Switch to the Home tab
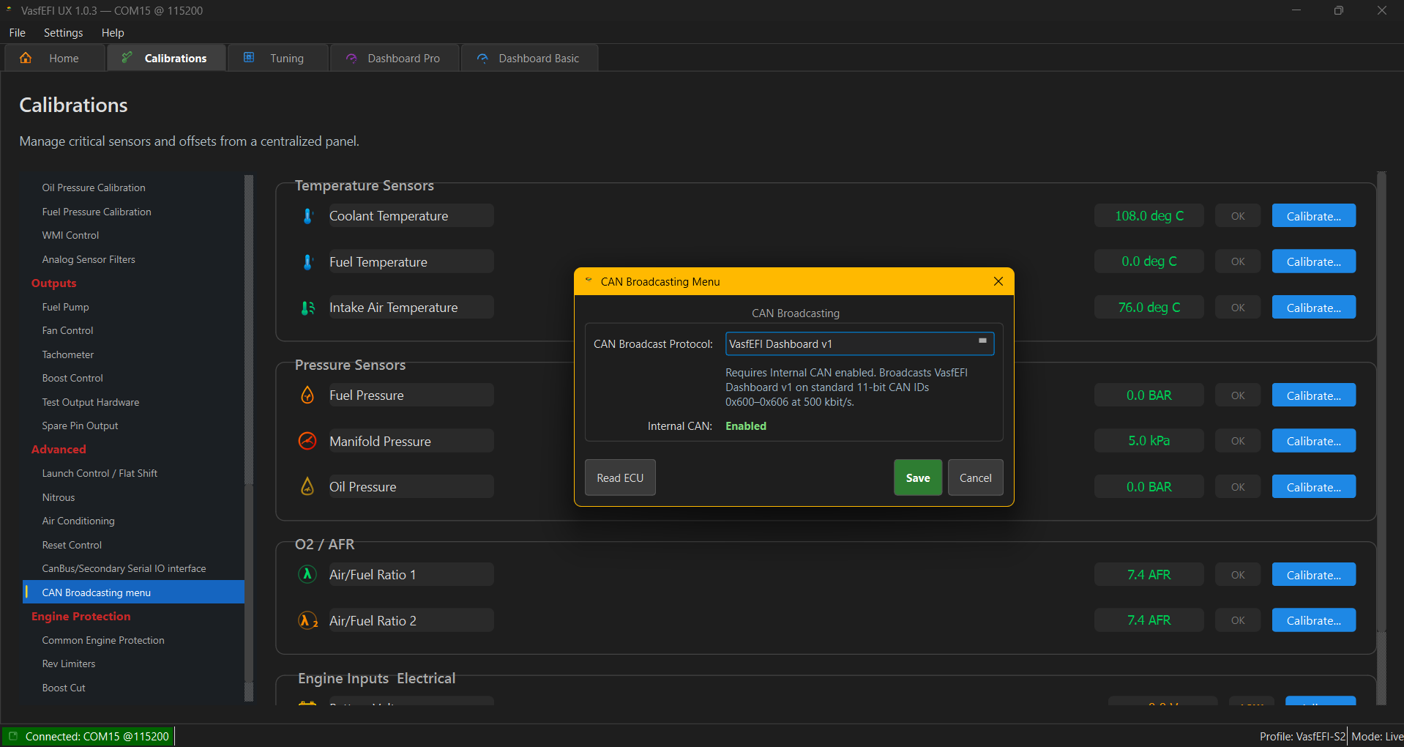 (55, 58)
